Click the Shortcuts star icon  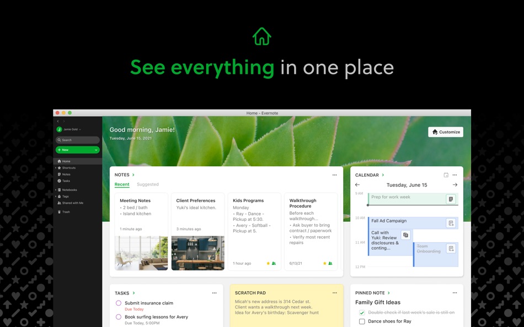coord(59,168)
